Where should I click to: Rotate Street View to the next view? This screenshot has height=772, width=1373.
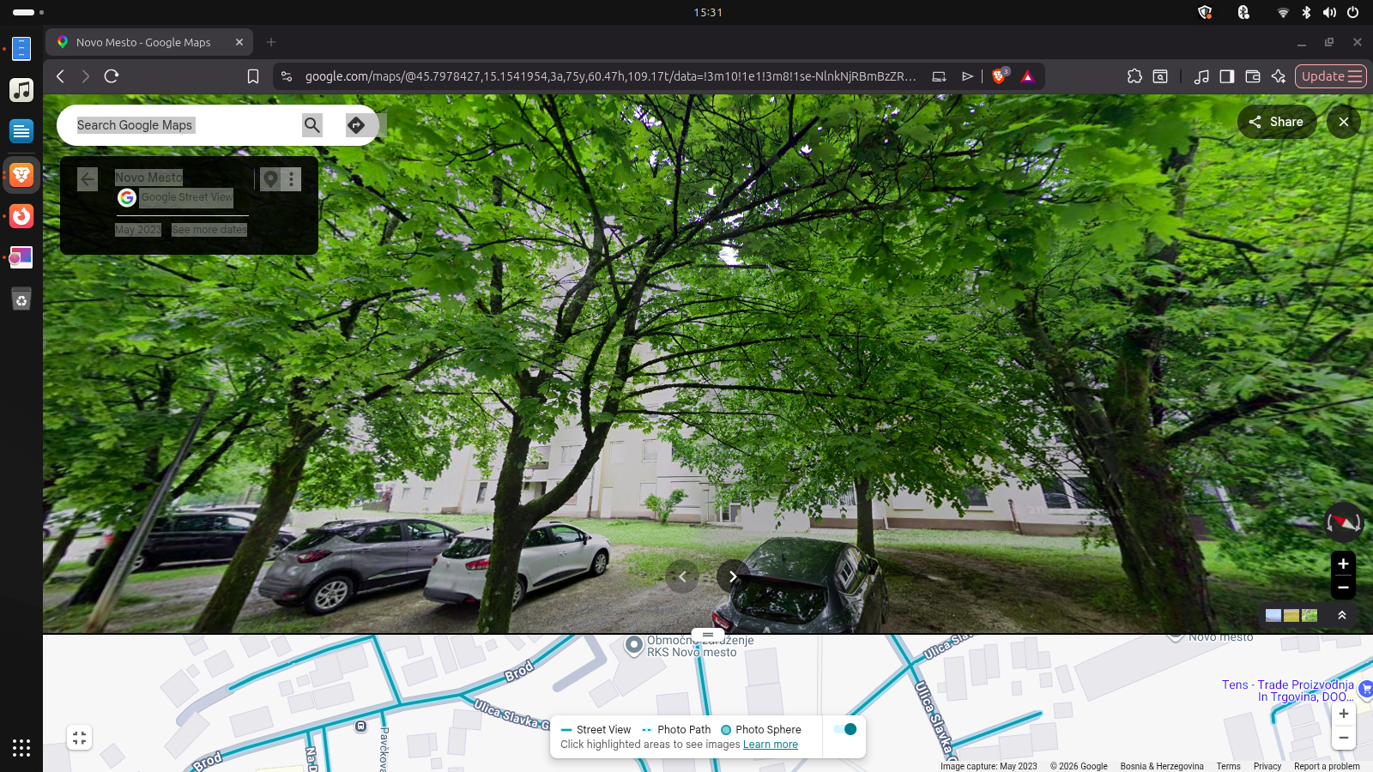tap(732, 576)
